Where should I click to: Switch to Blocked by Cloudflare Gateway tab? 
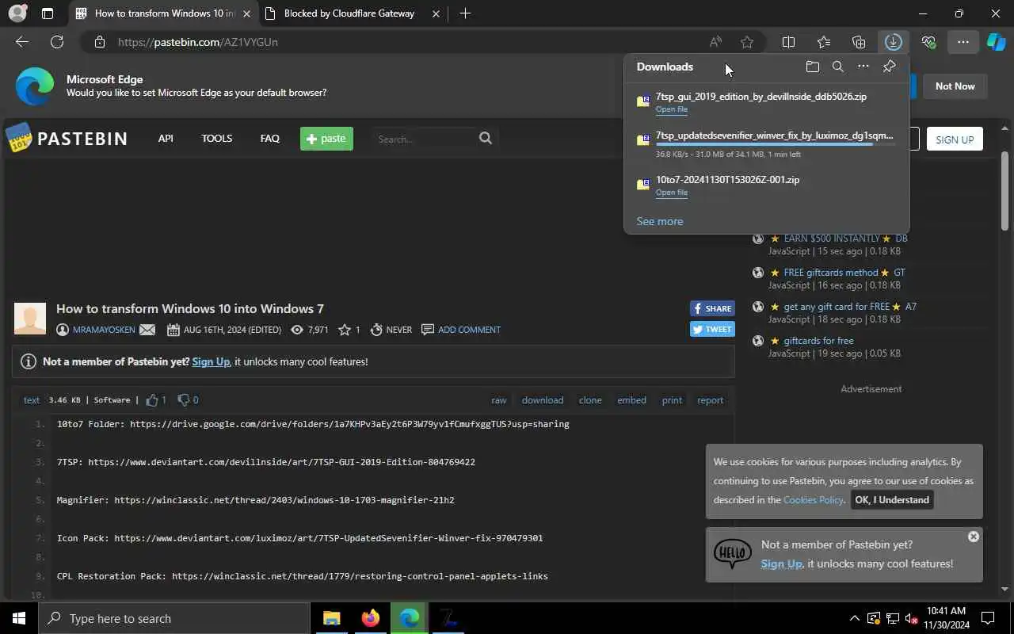[x=349, y=13]
